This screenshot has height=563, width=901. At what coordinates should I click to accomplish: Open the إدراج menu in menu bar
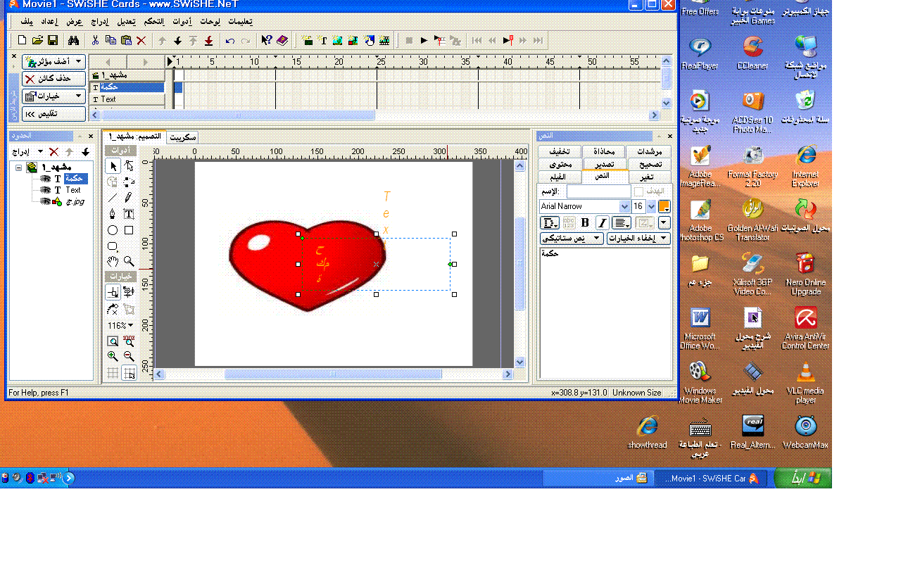pos(97,22)
